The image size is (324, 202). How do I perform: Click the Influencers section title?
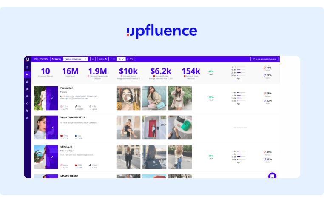41,59
